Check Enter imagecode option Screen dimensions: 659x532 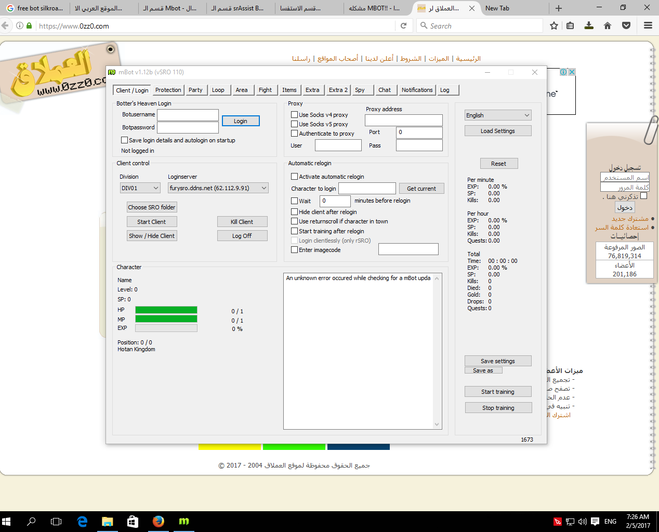(295, 250)
